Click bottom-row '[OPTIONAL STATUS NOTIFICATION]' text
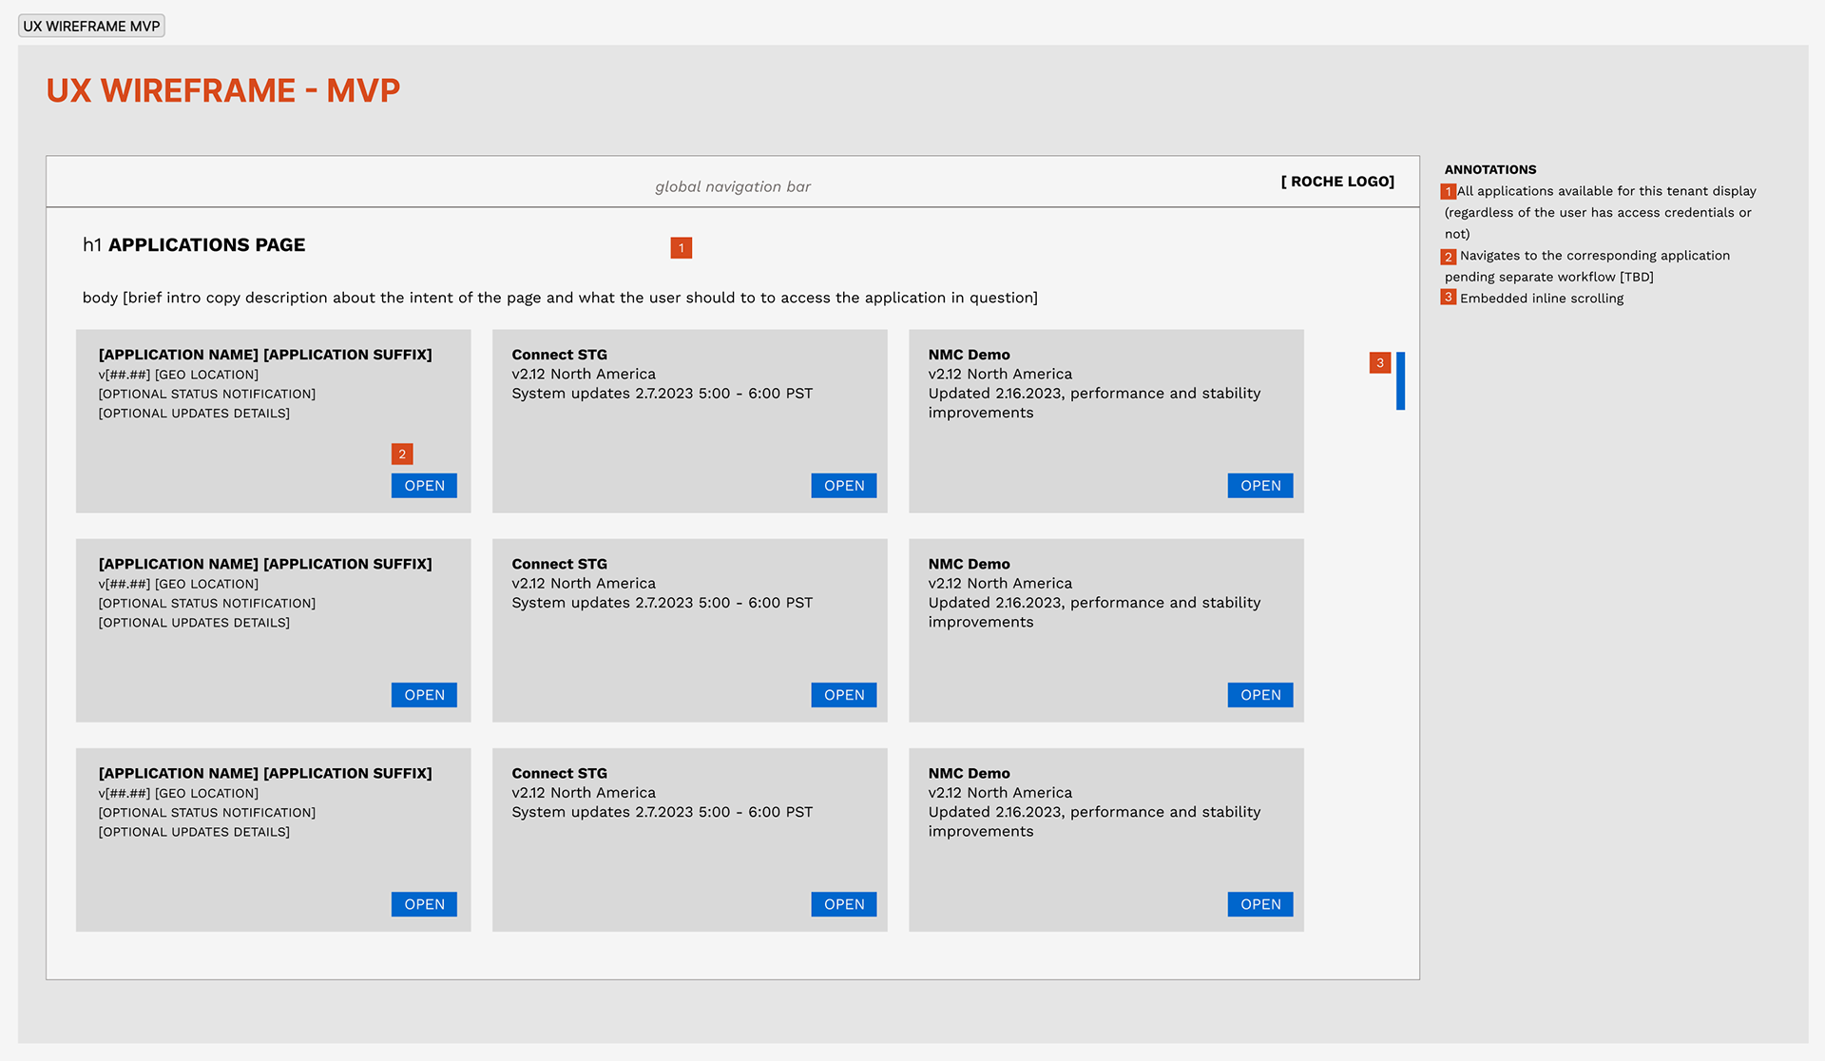This screenshot has height=1061, width=1825. click(207, 813)
